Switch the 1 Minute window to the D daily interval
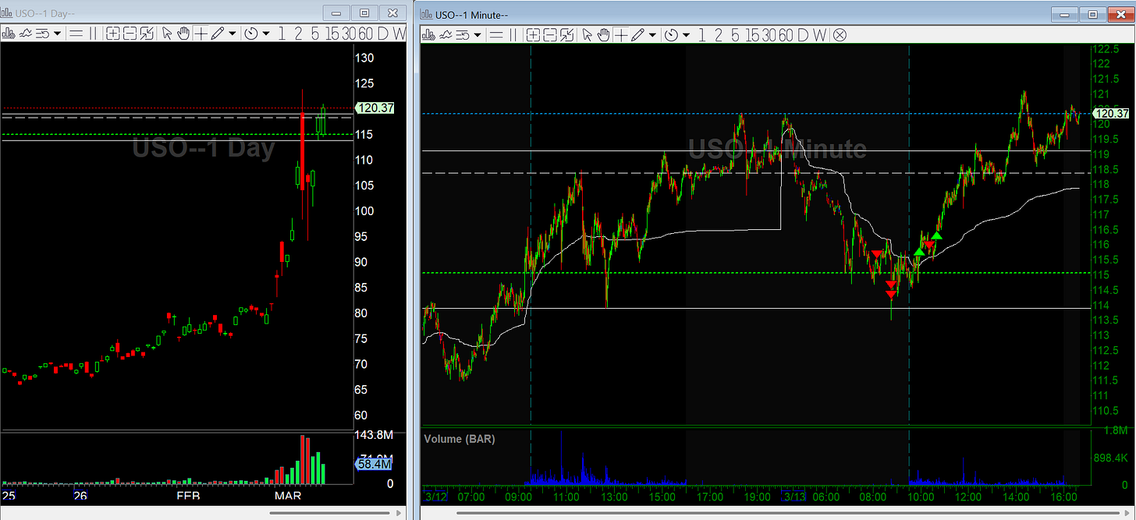The width and height of the screenshot is (1136, 520). [x=803, y=34]
